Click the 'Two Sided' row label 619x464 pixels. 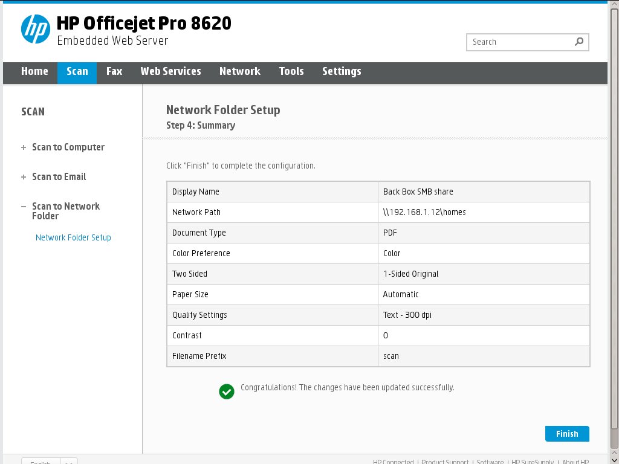189,274
